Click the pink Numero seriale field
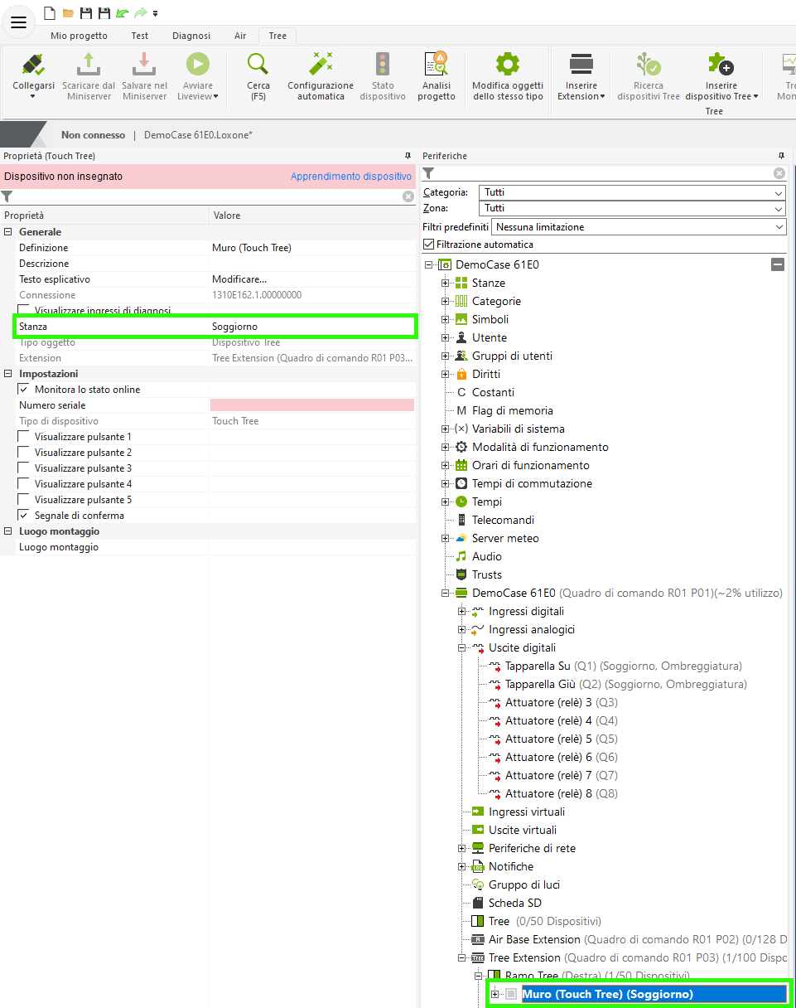This screenshot has height=1008, width=796. (311, 405)
